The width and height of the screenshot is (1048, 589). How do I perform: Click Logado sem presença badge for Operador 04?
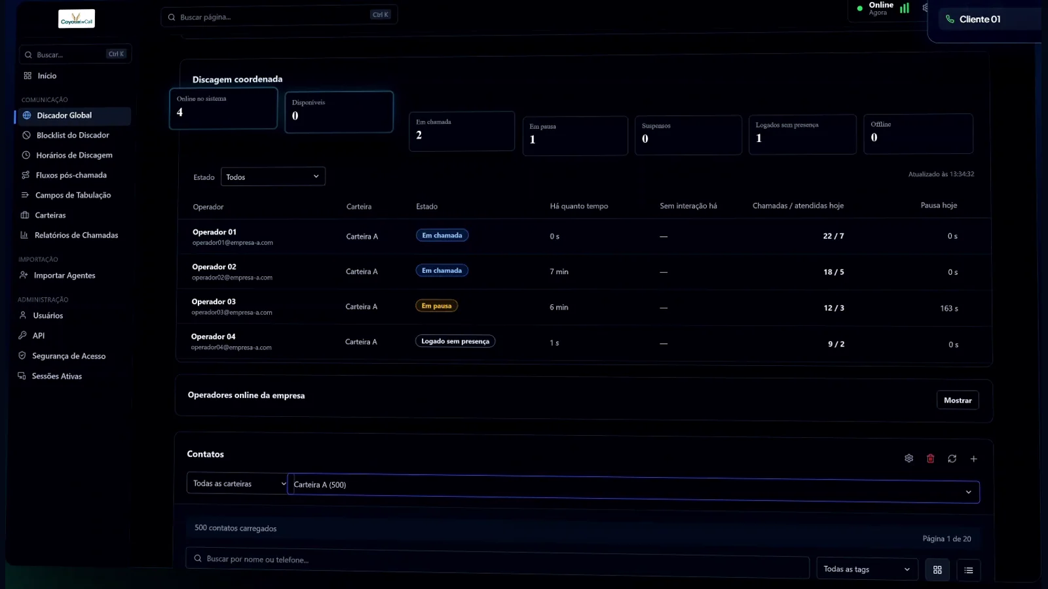click(x=455, y=341)
